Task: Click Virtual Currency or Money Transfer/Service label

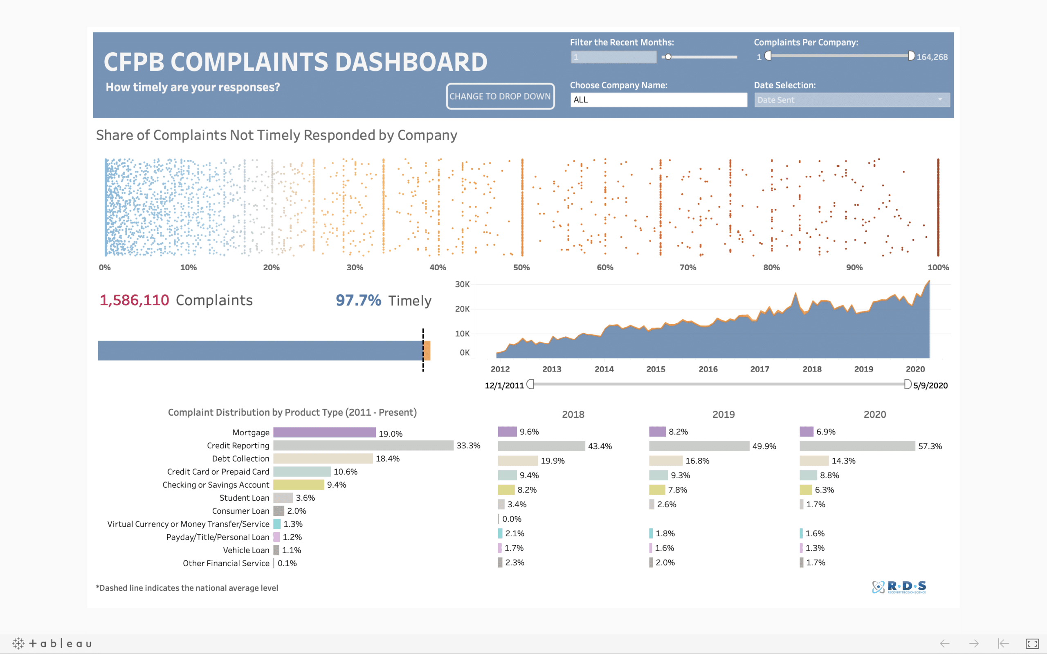Action: pyautogui.click(x=188, y=524)
